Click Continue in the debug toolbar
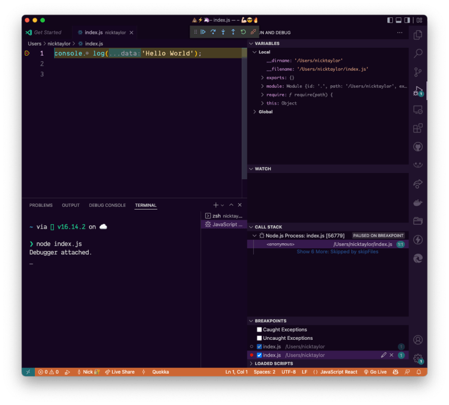This screenshot has width=449, height=405. (x=203, y=32)
